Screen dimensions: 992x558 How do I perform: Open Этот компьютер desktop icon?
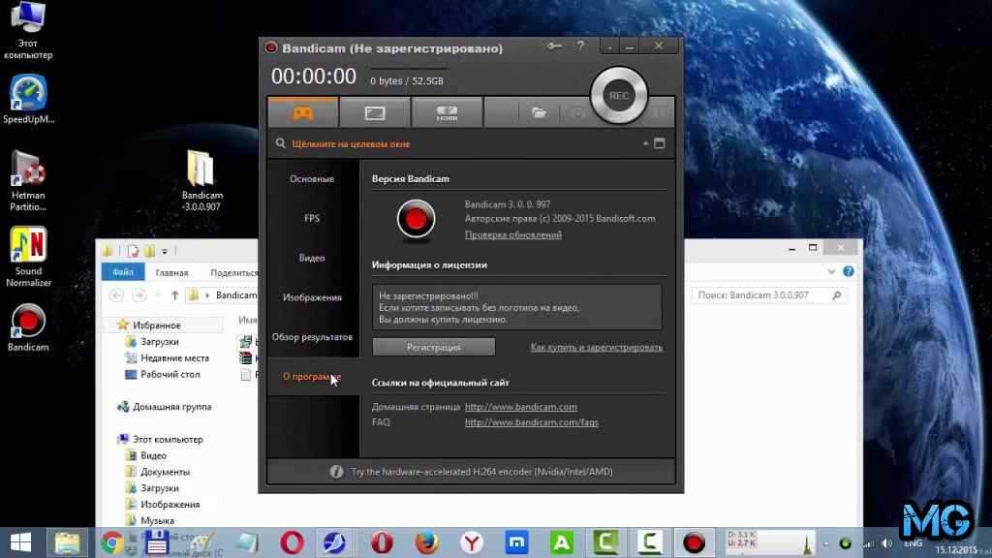pos(28,30)
